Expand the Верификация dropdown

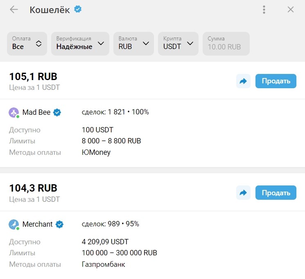[80, 43]
